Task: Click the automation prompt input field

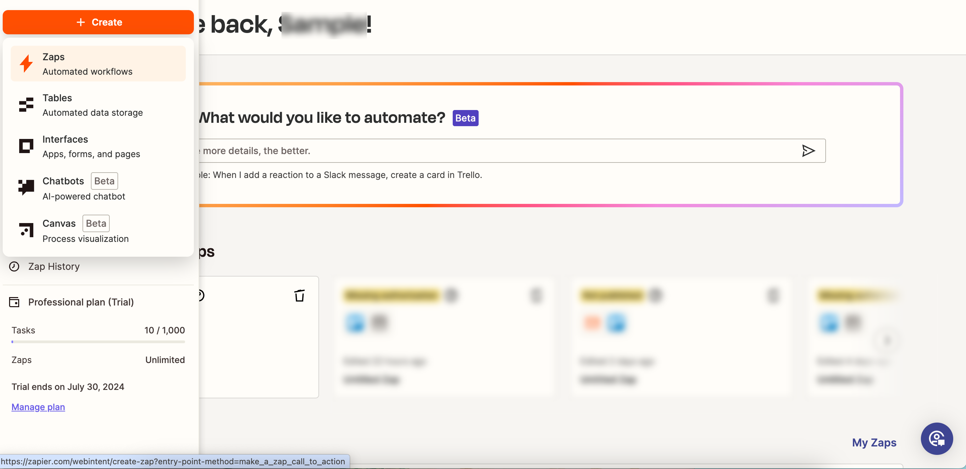Action: click(487, 151)
